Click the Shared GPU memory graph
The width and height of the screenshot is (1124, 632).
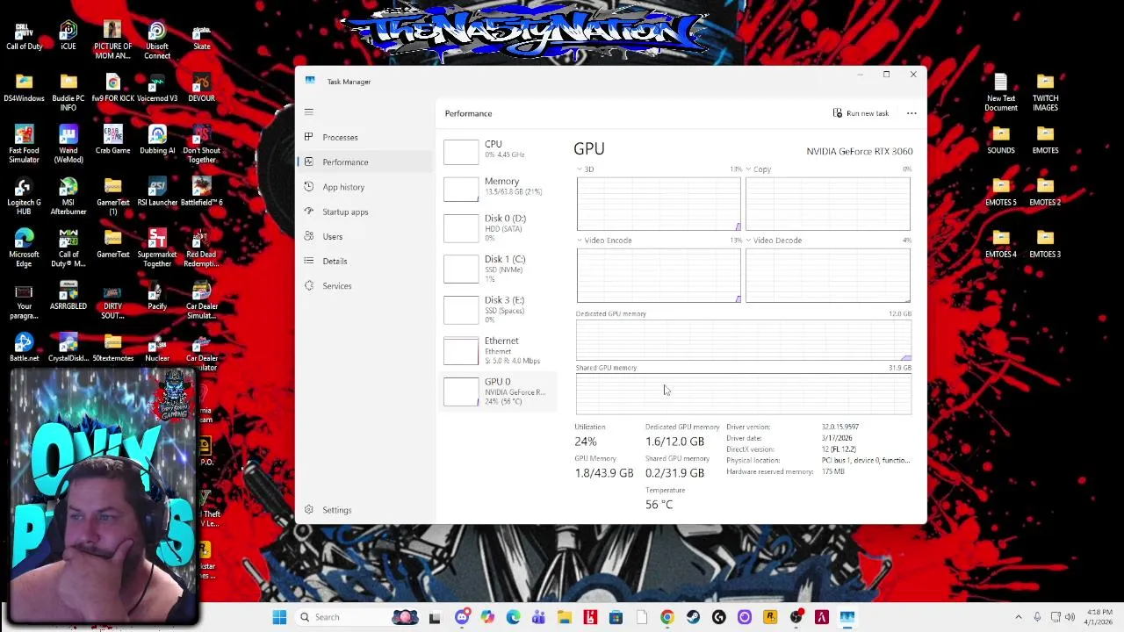(744, 393)
